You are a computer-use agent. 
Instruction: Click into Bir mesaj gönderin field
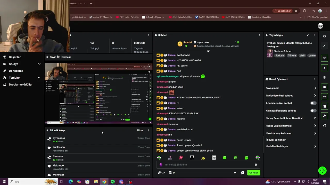[208, 165]
